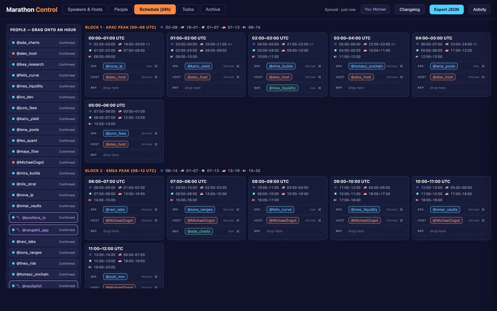Viewport: 497px width, 311px height.
Task: Switch to the People tab
Action: coord(121,9)
